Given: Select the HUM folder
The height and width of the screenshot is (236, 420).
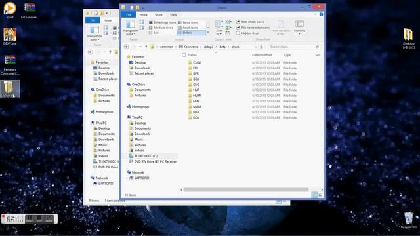Looking at the screenshot, I should (197, 96).
